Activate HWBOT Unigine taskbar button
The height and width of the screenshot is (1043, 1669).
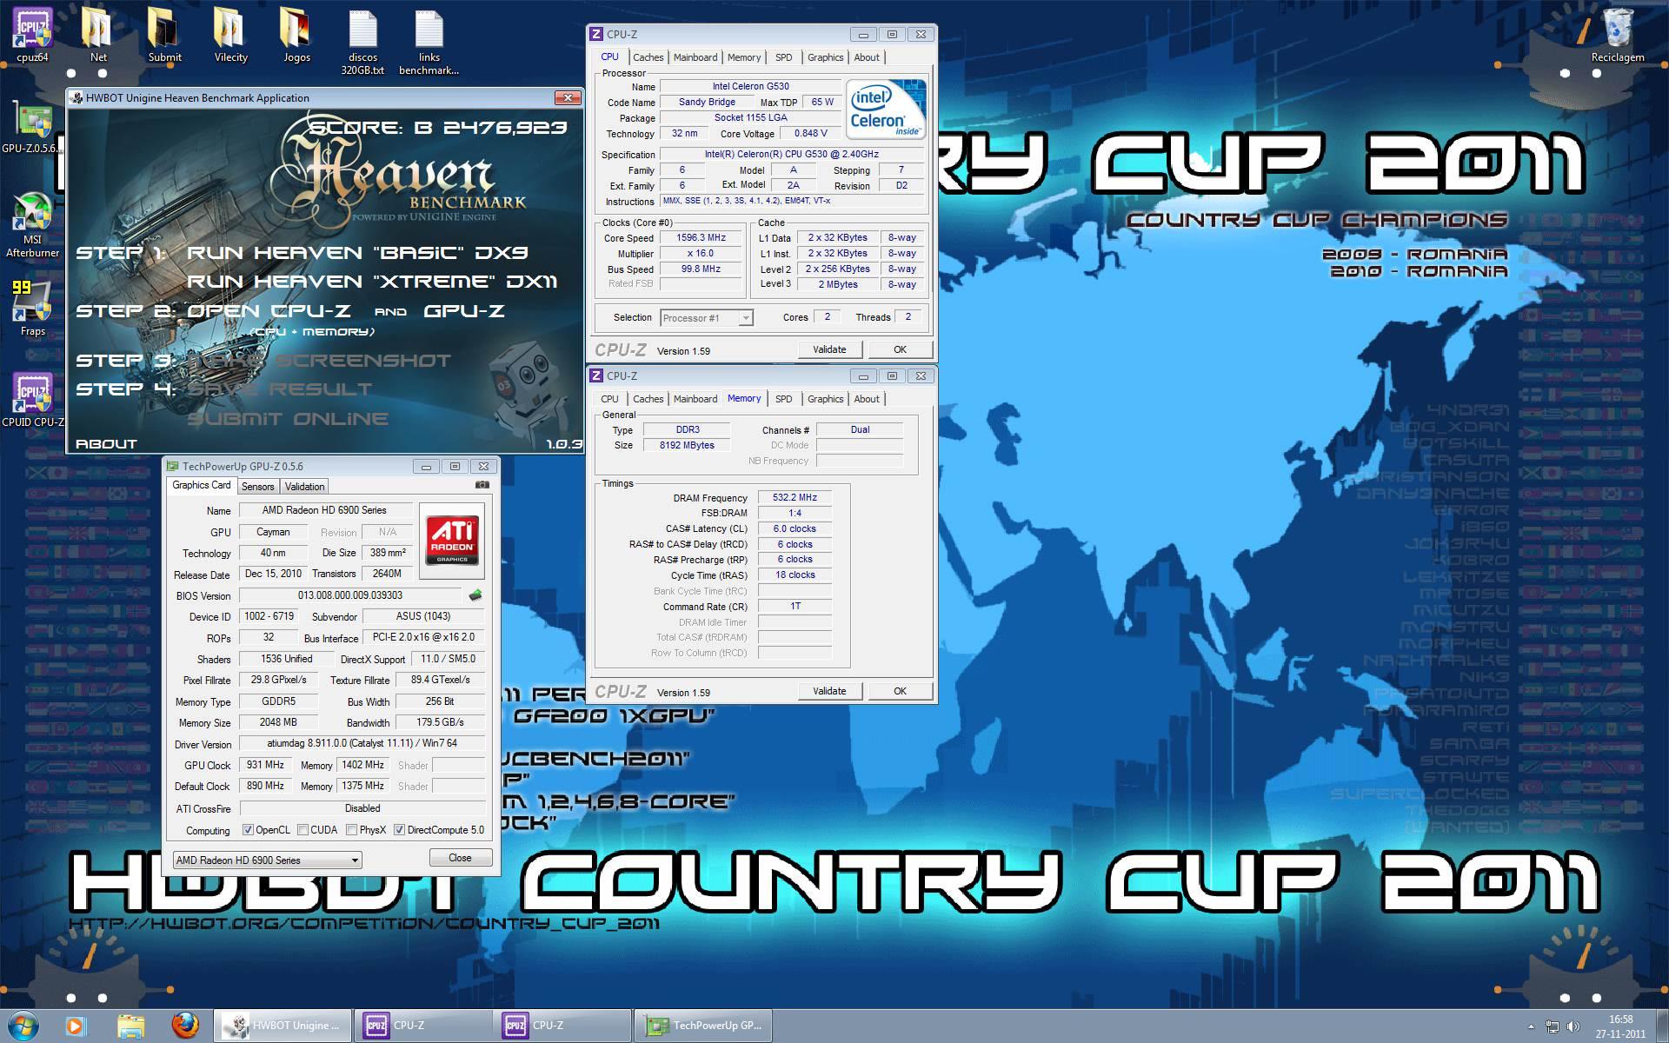pos(283,1026)
